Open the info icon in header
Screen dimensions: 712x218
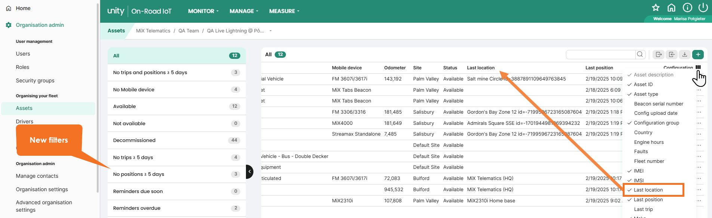click(x=687, y=7)
